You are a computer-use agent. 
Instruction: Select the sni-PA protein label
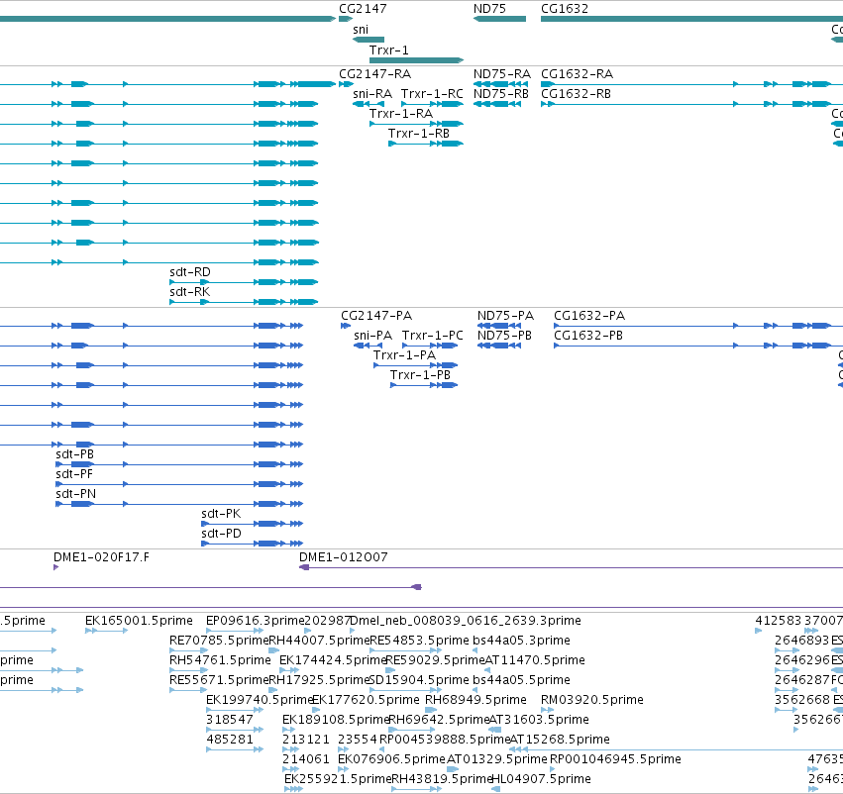tap(373, 336)
